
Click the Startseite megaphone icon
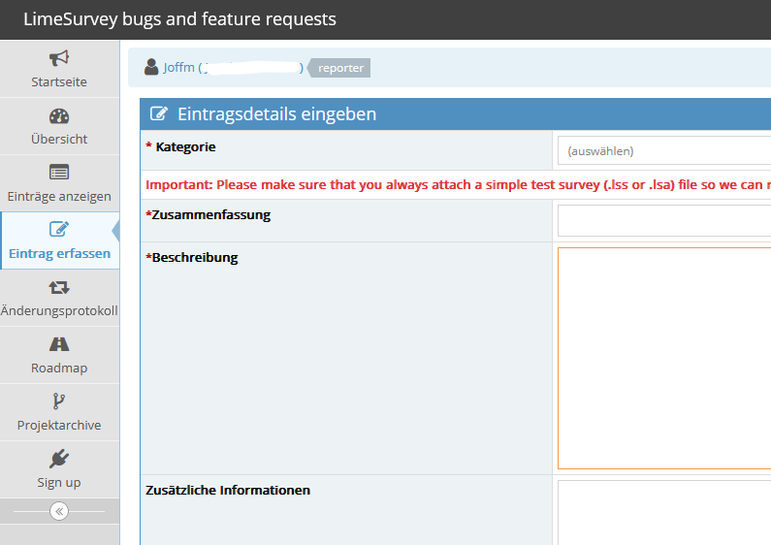pyautogui.click(x=59, y=58)
